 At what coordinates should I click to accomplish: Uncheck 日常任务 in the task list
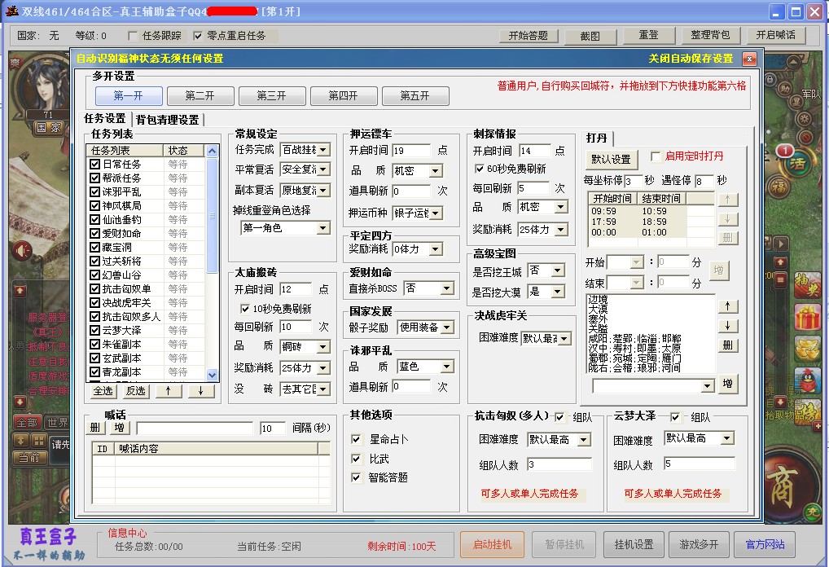tap(95, 165)
